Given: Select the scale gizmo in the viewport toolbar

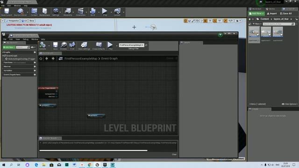Looking at the screenshot, I should (x=193, y=21).
